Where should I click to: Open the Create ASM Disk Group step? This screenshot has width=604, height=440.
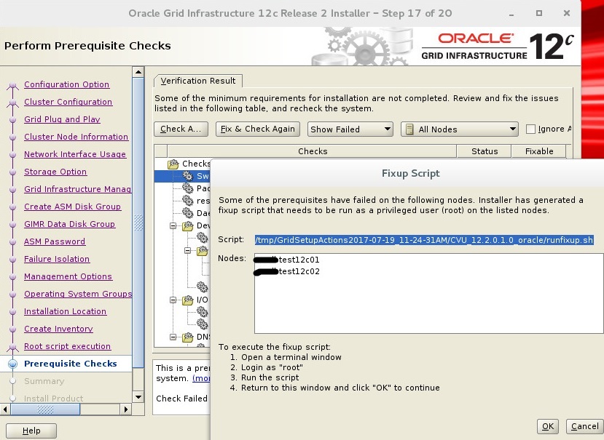72,207
